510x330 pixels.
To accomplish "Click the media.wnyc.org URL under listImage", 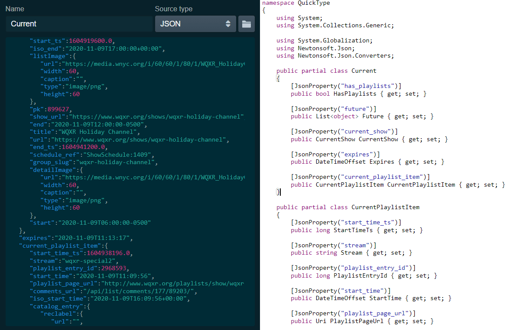I will 153,64.
